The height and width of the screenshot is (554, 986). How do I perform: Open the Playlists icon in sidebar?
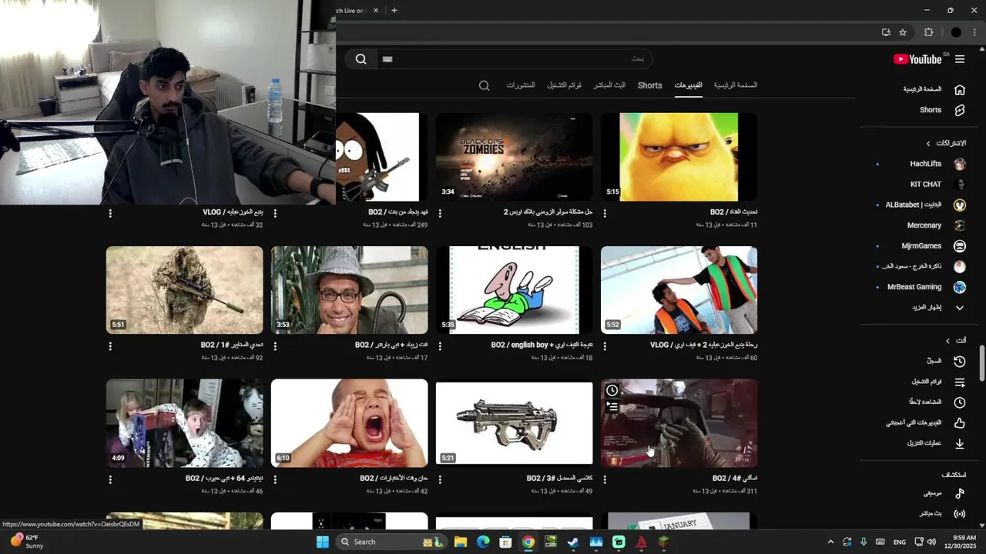960,382
